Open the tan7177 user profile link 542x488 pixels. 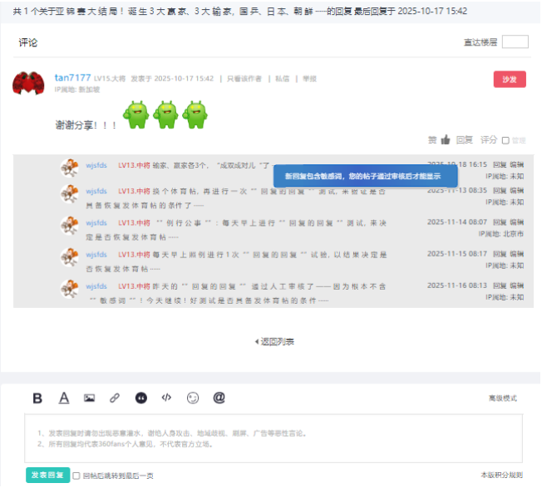[x=72, y=78]
